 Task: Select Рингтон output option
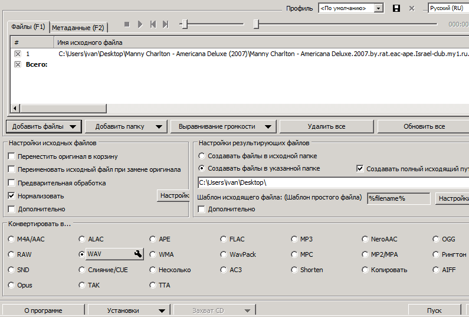pos(436,254)
